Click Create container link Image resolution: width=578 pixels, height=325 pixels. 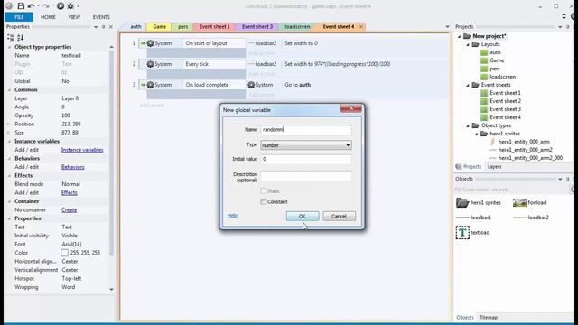[x=69, y=209]
